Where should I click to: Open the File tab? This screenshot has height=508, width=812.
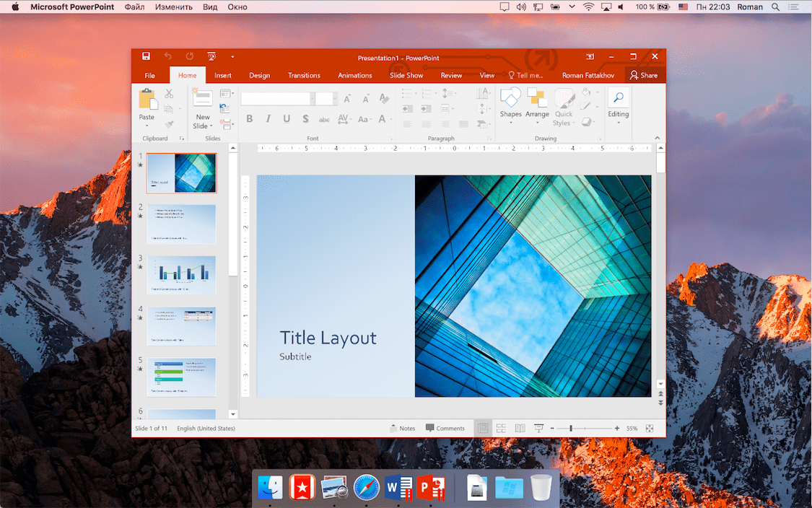coord(149,75)
